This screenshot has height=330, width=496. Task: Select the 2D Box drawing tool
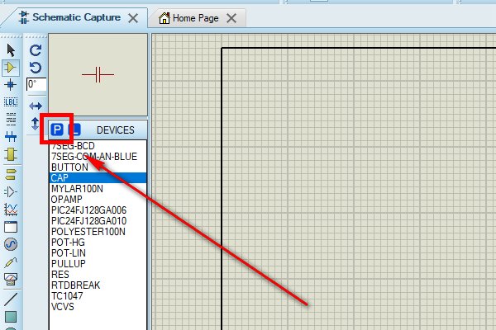11,317
